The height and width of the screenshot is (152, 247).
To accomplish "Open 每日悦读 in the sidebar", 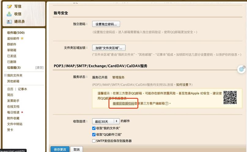I will point(13,112).
